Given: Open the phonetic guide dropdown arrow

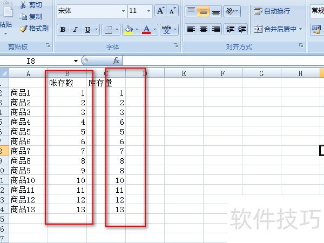Looking at the screenshot, I should (x=175, y=30).
